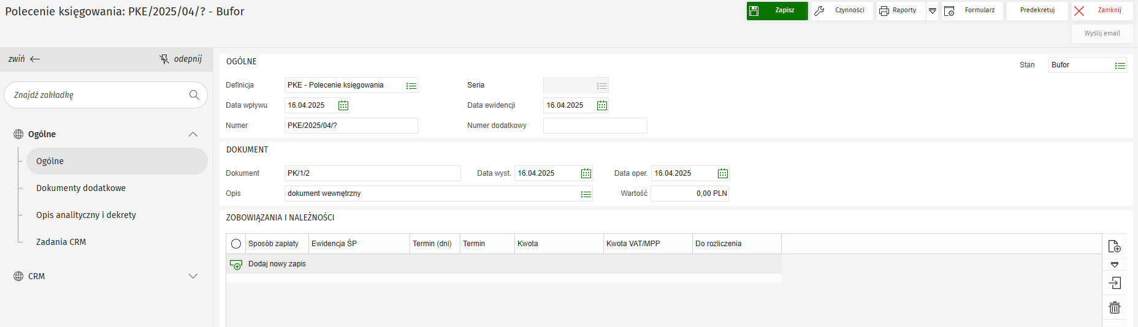Click the trash delete icon beside table

click(1114, 307)
